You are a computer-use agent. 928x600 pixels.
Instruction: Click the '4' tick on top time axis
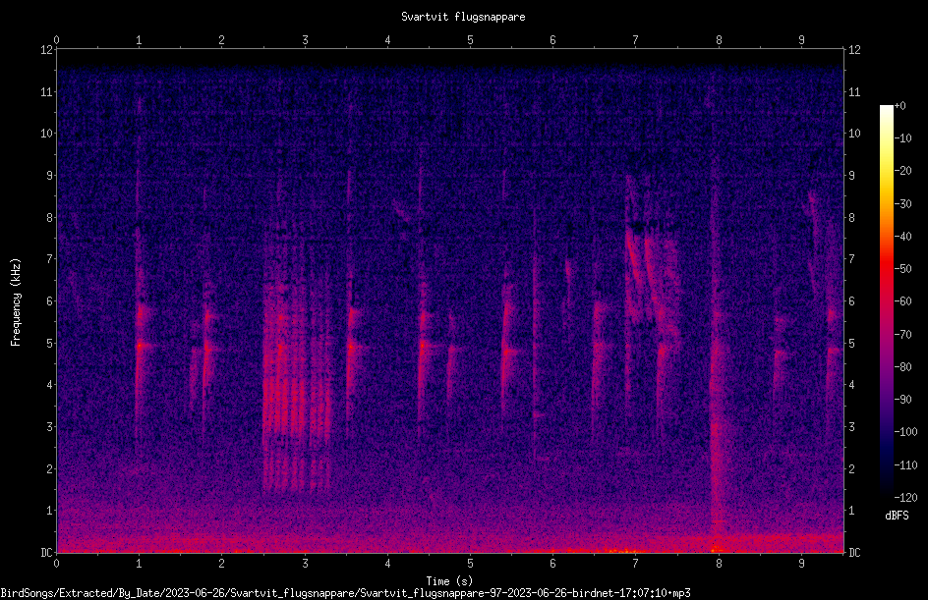[x=387, y=39]
